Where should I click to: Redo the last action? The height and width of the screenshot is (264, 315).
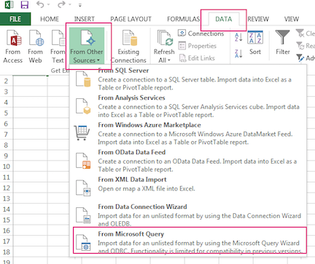pyautogui.click(x=61, y=4)
